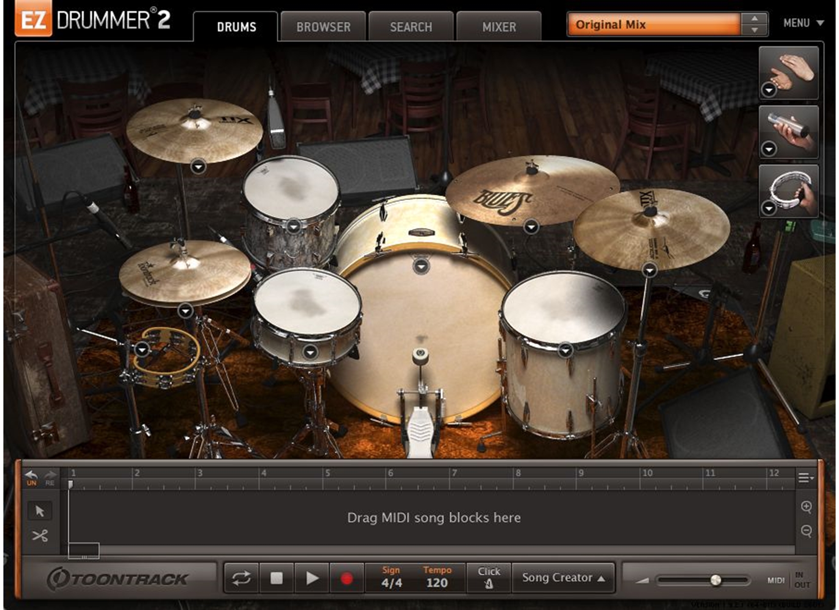The image size is (839, 610).
Task: Zoom out the song track timeline
Action: coord(806,531)
